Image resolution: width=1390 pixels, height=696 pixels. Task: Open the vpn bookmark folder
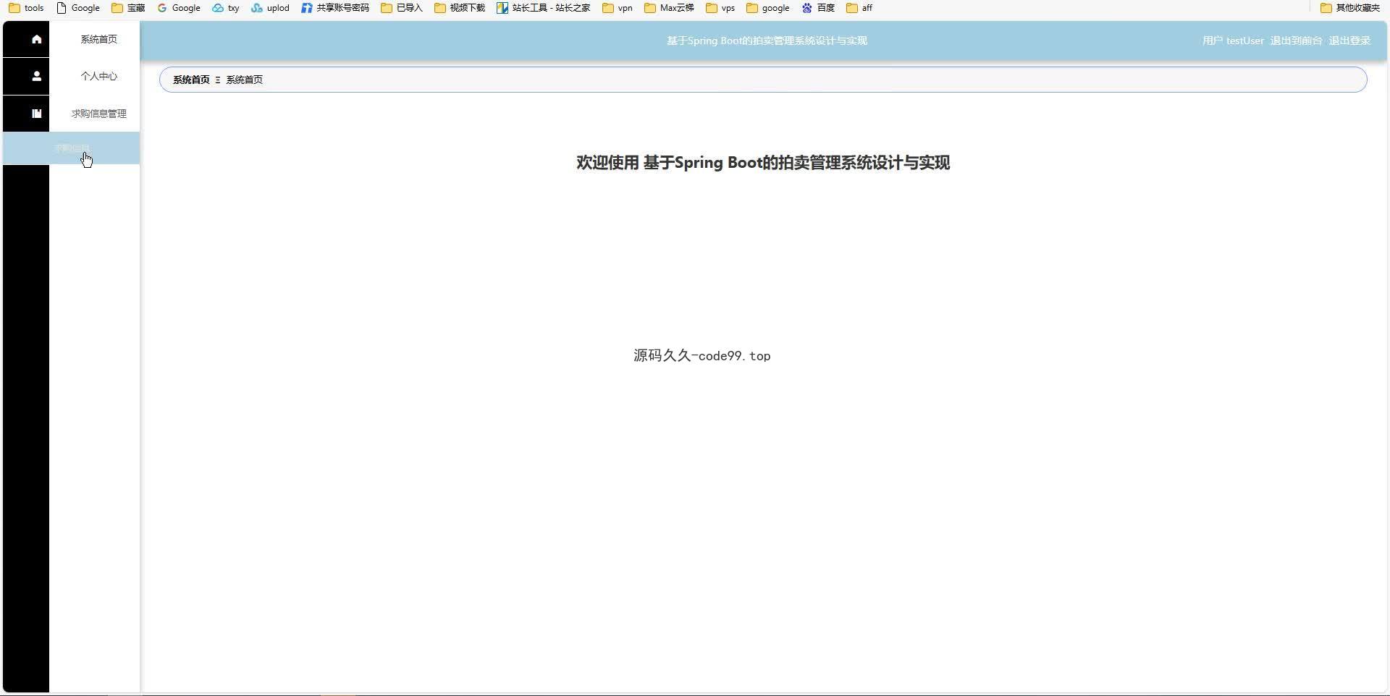coord(618,8)
